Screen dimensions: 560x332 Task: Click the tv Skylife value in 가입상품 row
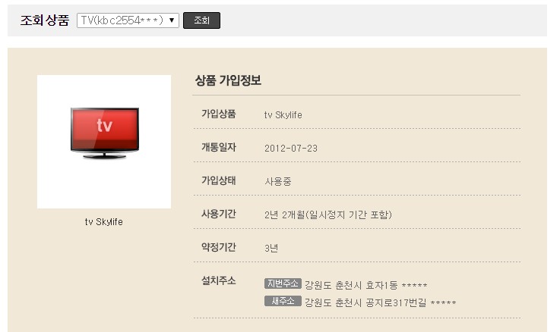[283, 115]
